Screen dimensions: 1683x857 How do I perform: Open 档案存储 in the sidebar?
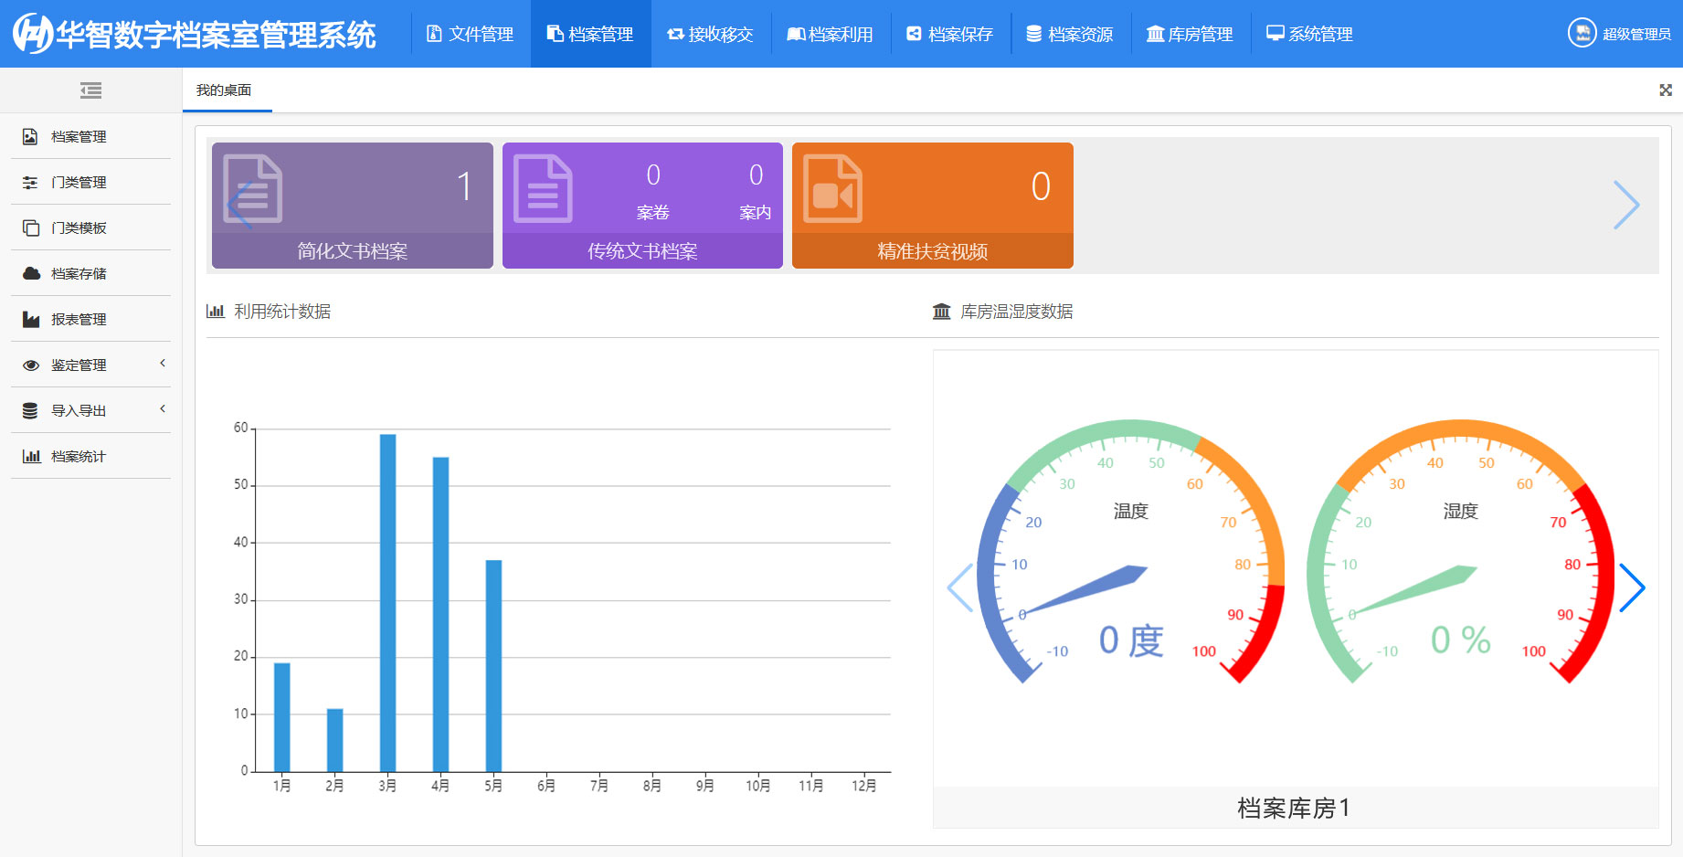tap(90, 273)
